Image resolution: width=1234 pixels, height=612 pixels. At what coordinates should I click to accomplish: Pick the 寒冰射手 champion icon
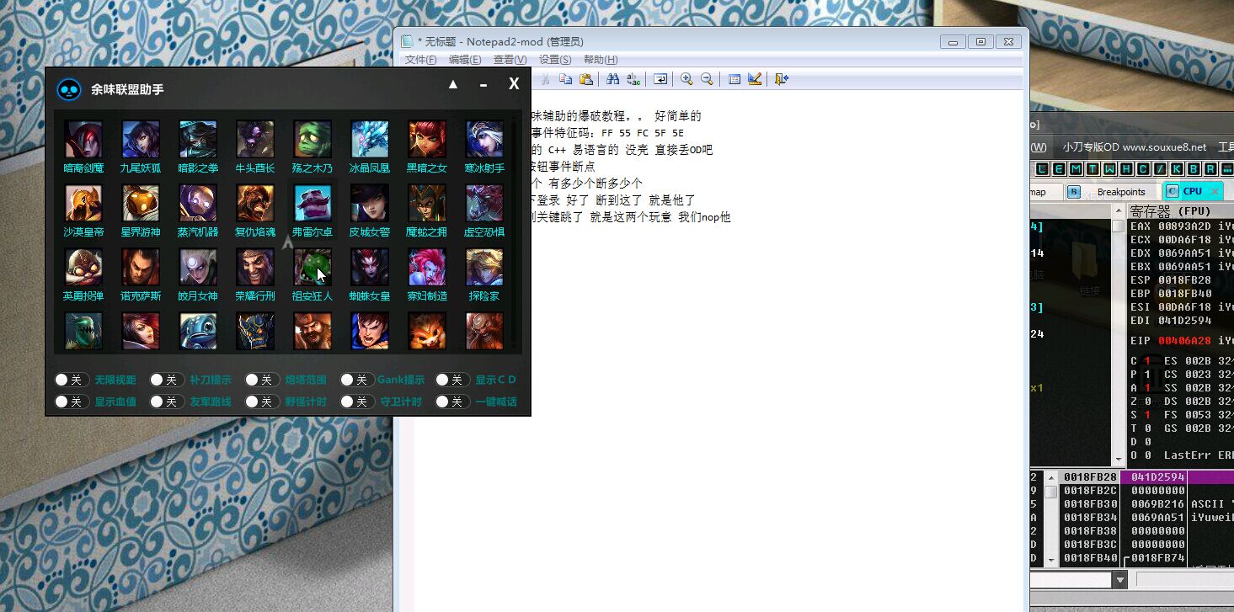[484, 139]
